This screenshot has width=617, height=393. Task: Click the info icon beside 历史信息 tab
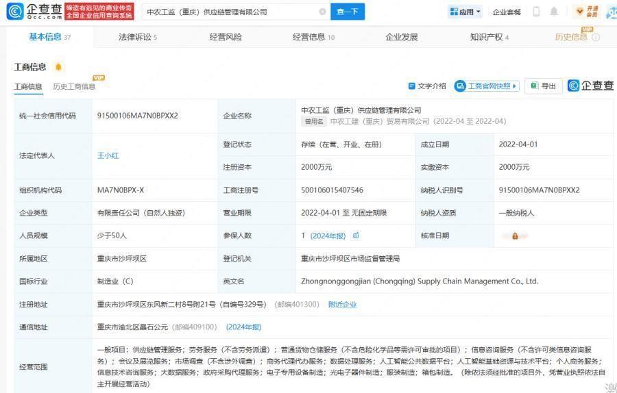[x=596, y=38]
